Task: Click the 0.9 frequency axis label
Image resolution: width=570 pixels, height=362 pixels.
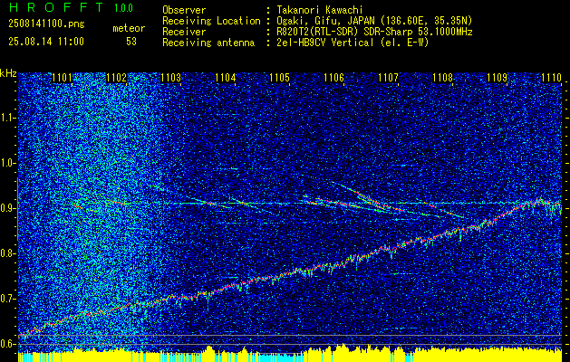Action: (x=8, y=208)
